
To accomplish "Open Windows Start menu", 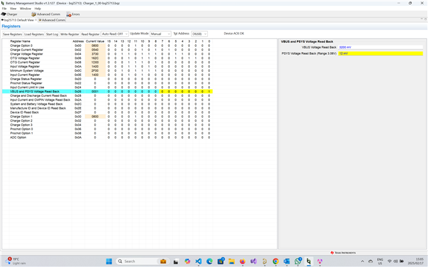I will tap(109, 261).
